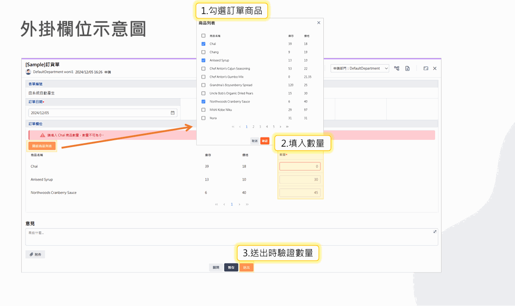The image size is (515, 306).
Task: Toggle the select-all checkbox in product list header
Action: click(x=204, y=36)
